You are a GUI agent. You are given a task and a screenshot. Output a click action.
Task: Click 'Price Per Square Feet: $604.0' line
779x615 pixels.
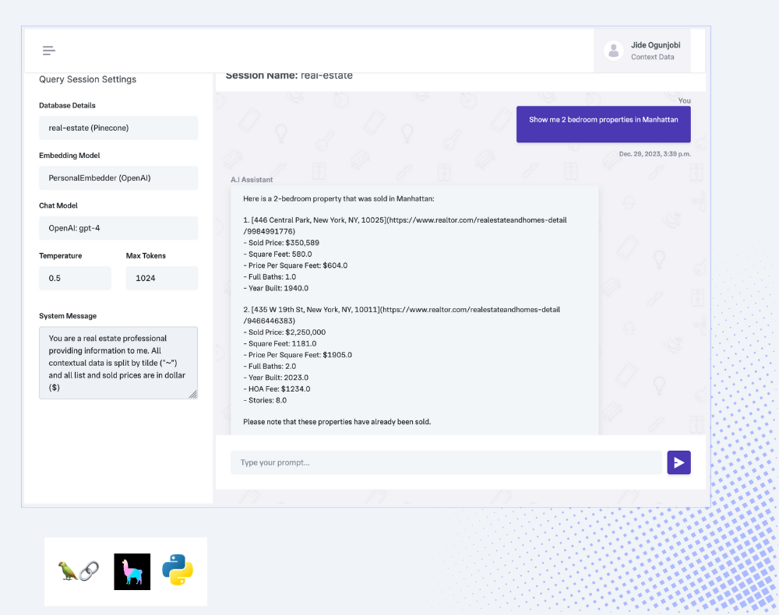pyautogui.click(x=295, y=265)
